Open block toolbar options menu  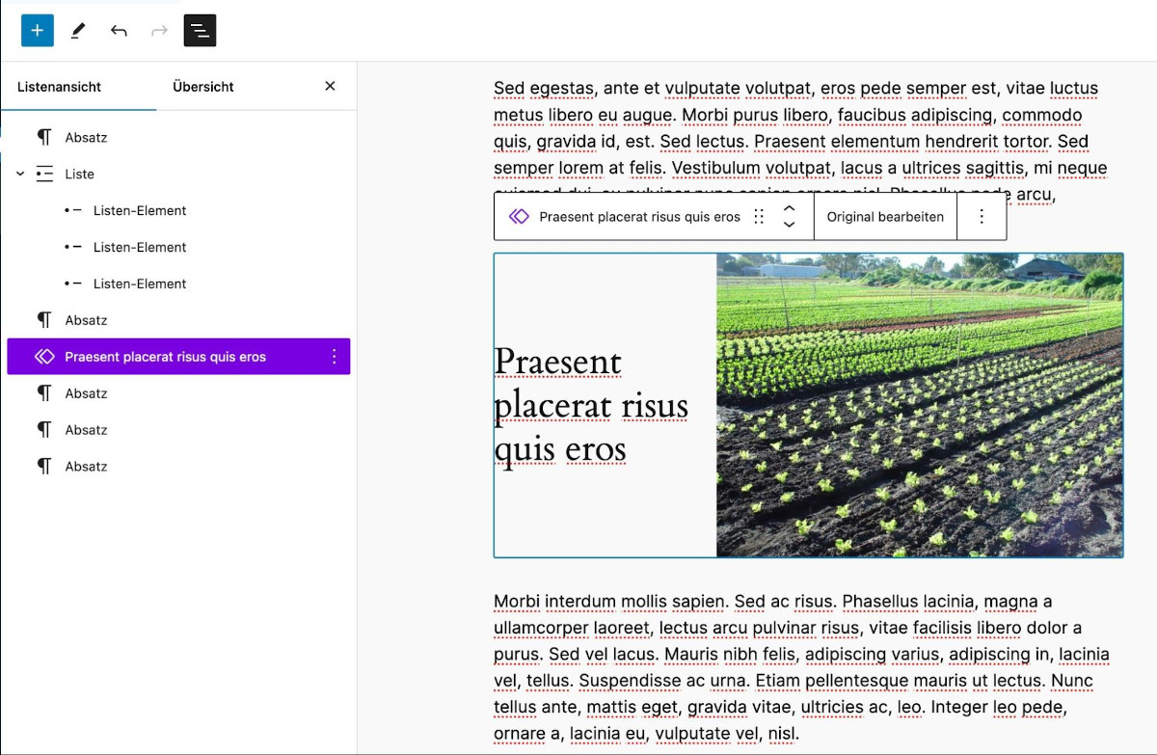[x=982, y=217]
